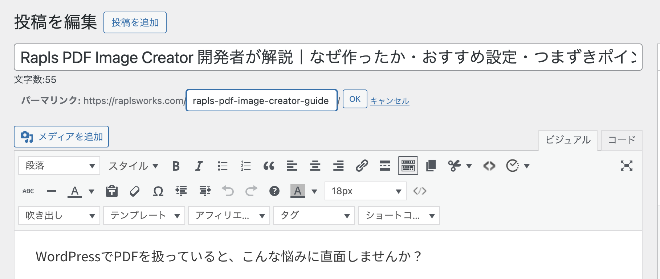The width and height of the screenshot is (660, 279).
Task: Align text left
Action: [292, 166]
